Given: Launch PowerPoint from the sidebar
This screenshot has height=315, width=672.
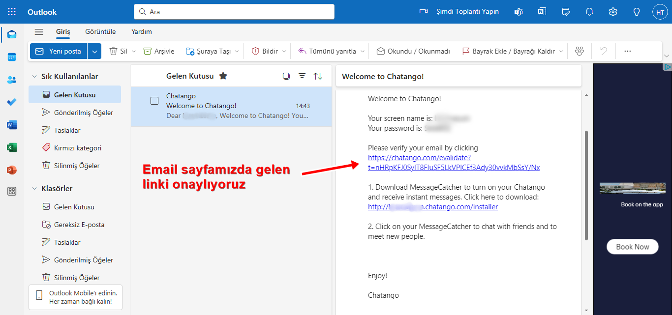Looking at the screenshot, I should tap(12, 170).
